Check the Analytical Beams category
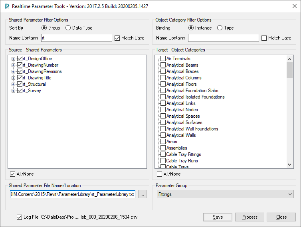The image size is (301, 227). pyautogui.click(x=163, y=65)
